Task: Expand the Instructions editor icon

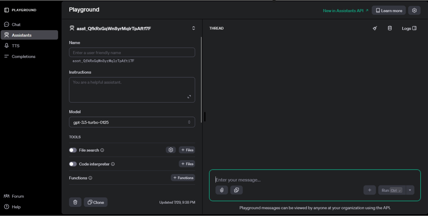Action: [x=189, y=97]
